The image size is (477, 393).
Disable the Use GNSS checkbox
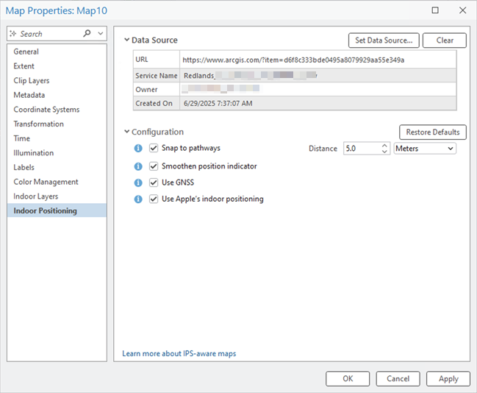(x=154, y=183)
